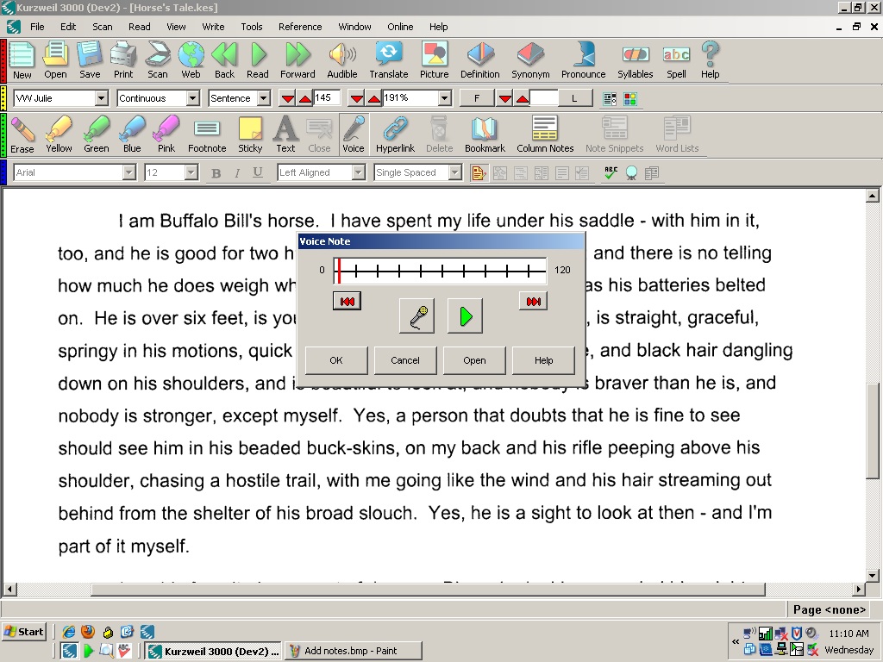Screen dimensions: 883x662
Task: Click the Voice Note timeline slider
Action: point(440,271)
